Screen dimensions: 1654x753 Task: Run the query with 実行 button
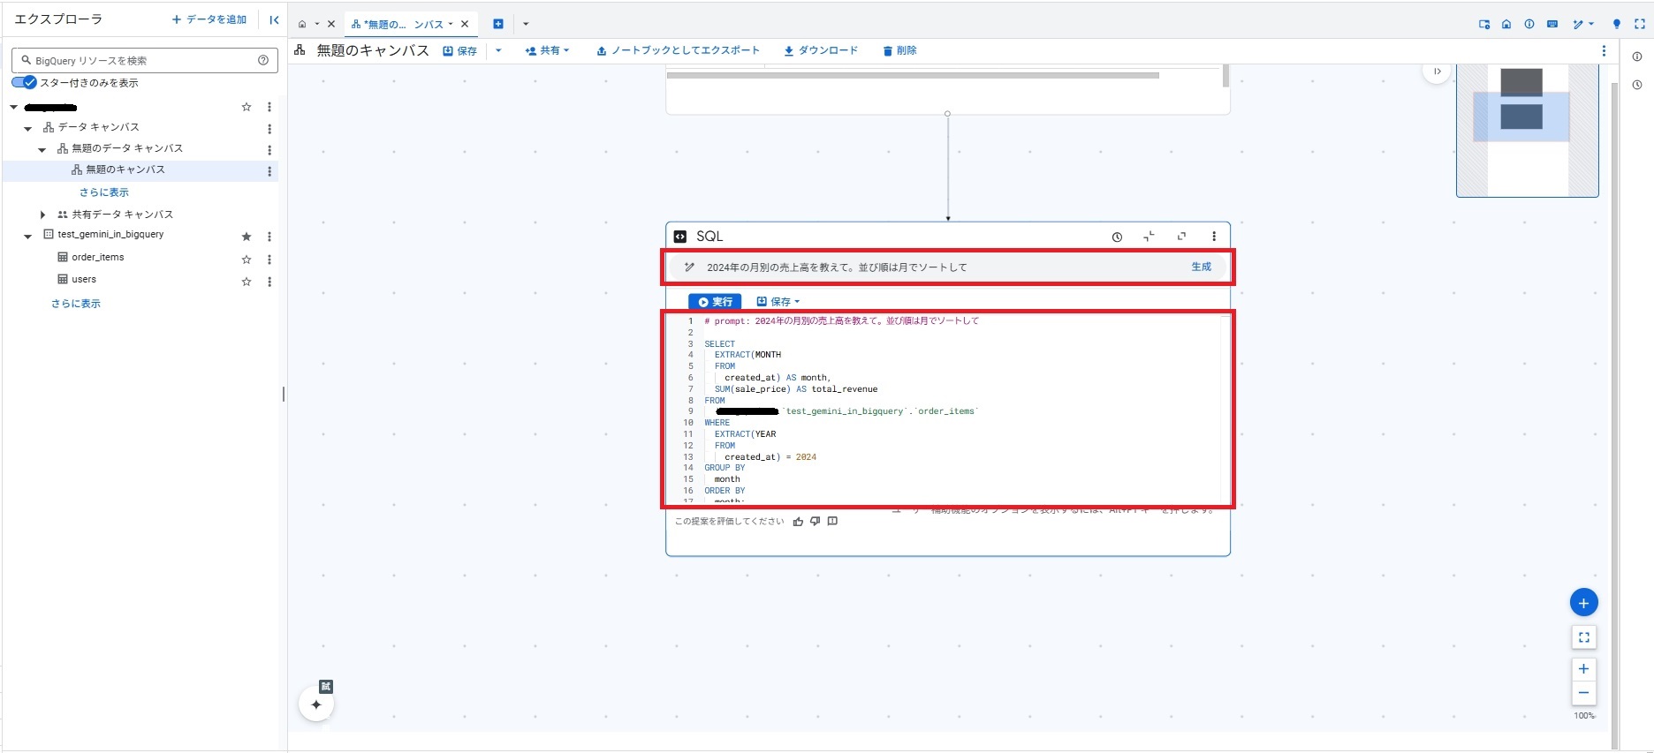(x=715, y=302)
